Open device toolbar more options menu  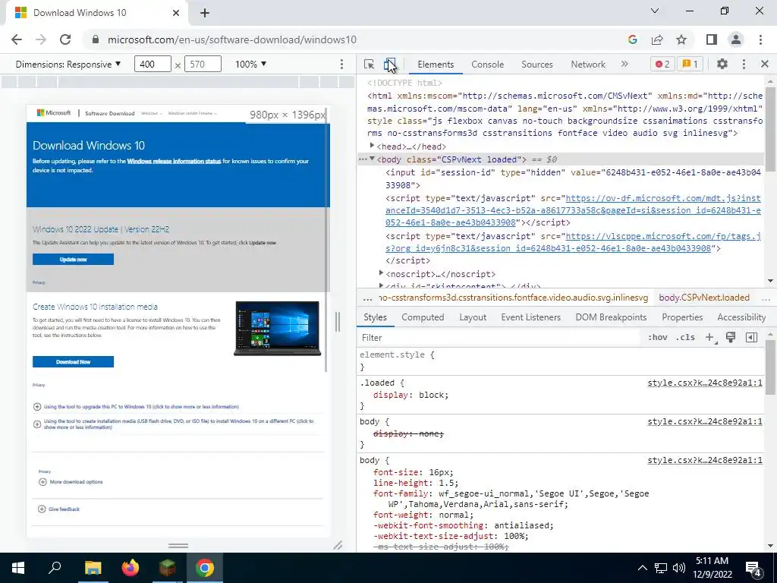tap(341, 64)
